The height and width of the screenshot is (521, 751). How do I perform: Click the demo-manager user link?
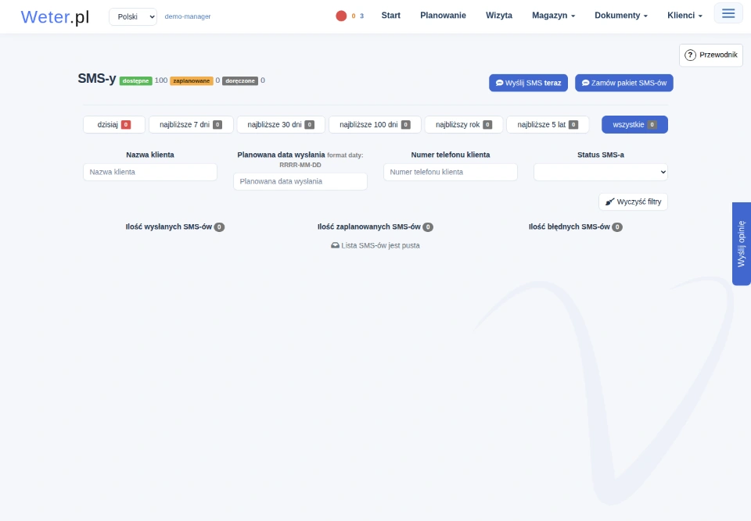pos(188,16)
